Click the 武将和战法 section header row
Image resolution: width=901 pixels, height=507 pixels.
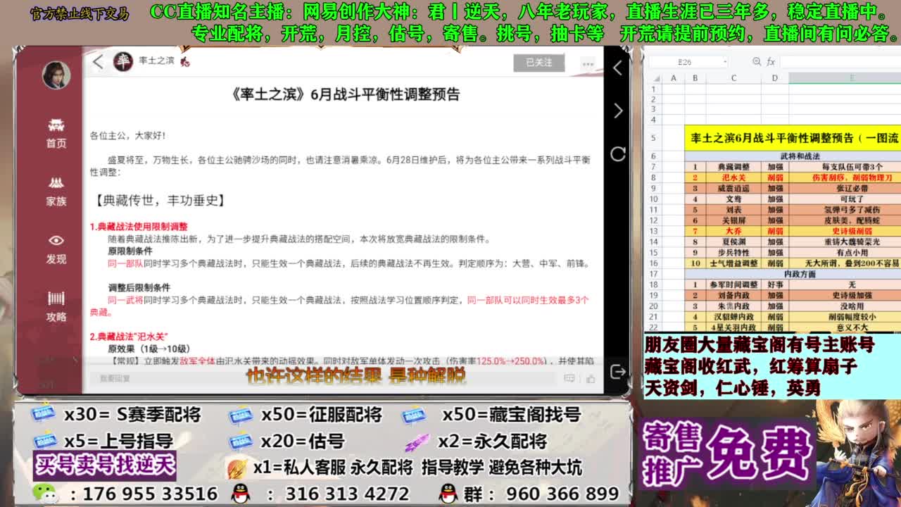pos(793,156)
